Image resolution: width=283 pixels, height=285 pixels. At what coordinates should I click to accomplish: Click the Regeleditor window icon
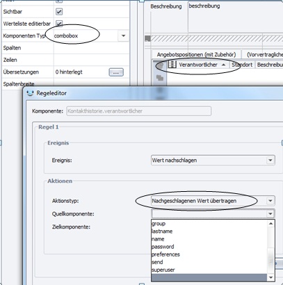[30, 93]
